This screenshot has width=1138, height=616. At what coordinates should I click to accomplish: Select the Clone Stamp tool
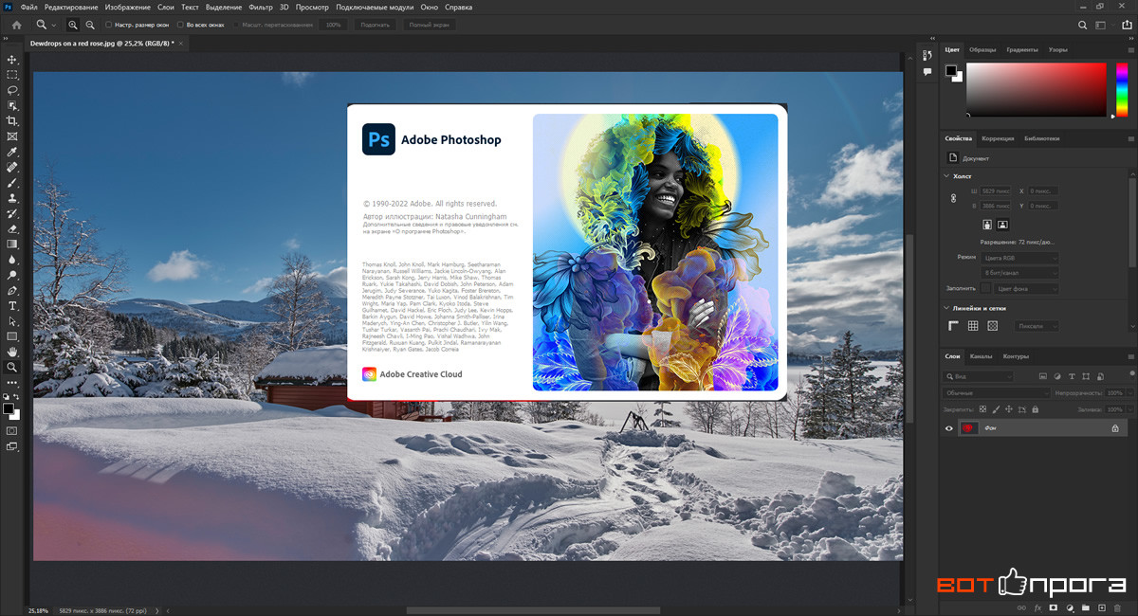[12, 198]
